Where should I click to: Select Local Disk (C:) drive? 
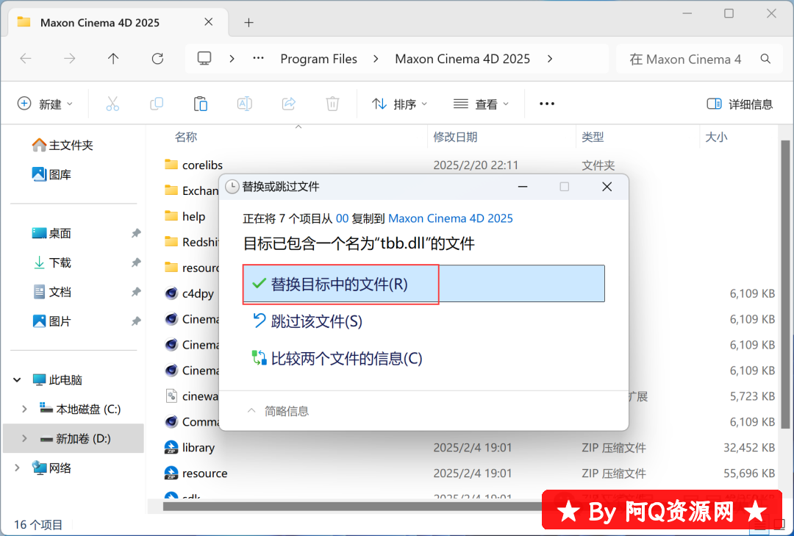(81, 410)
